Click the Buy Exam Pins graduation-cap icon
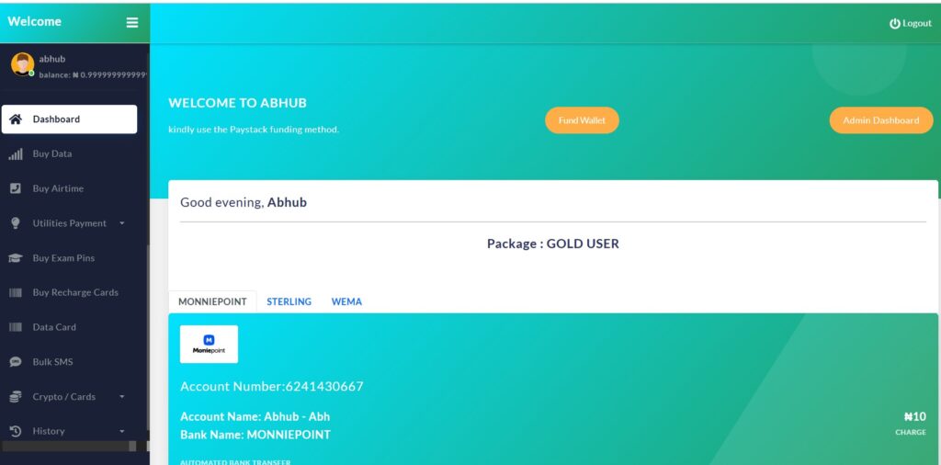This screenshot has height=465, width=941. [16, 258]
